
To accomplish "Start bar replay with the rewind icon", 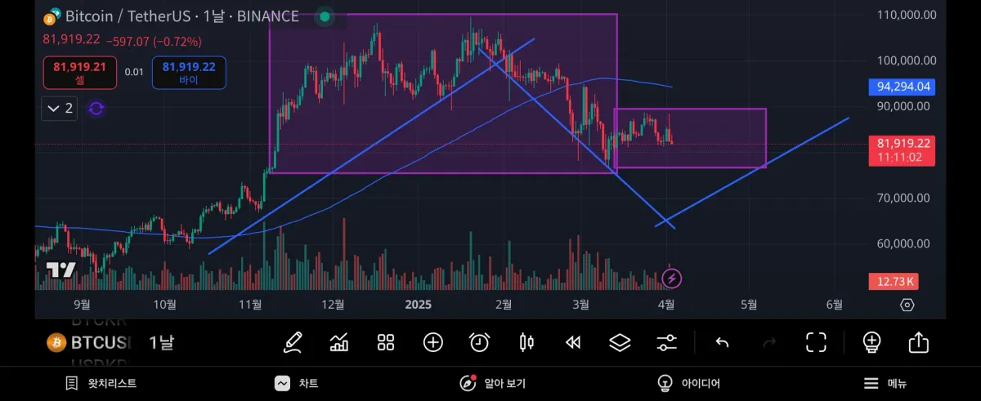I will point(573,342).
